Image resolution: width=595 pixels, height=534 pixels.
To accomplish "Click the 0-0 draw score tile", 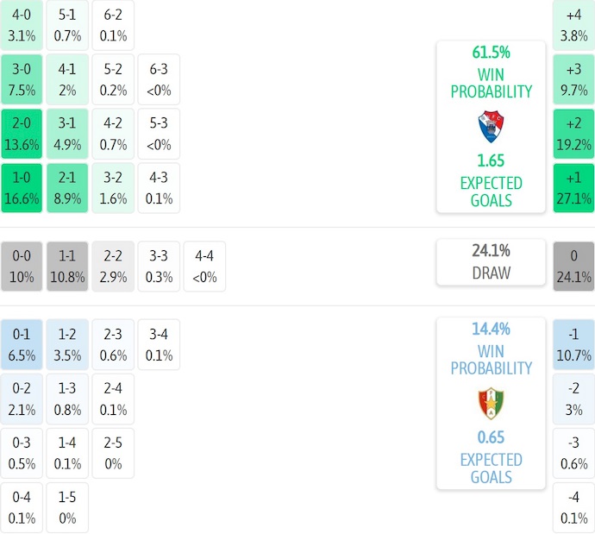I will coord(22,267).
